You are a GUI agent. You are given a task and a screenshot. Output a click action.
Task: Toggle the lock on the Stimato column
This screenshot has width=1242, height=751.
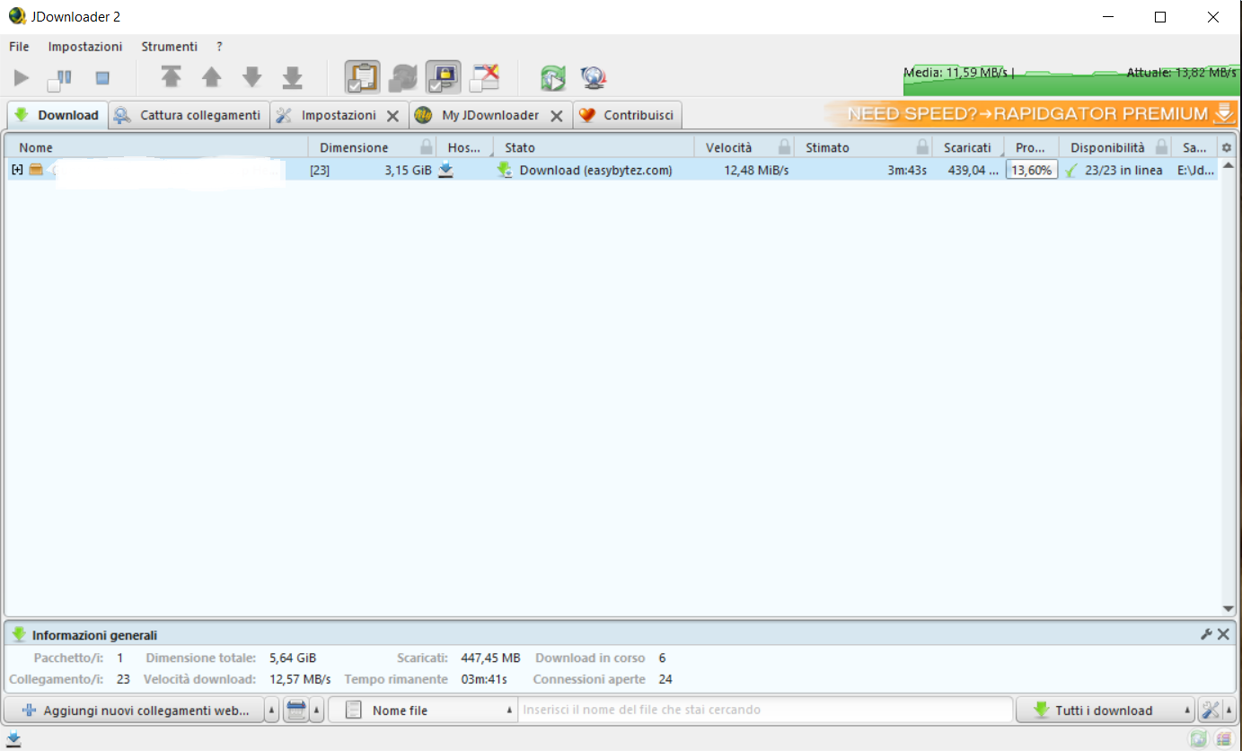click(x=922, y=147)
